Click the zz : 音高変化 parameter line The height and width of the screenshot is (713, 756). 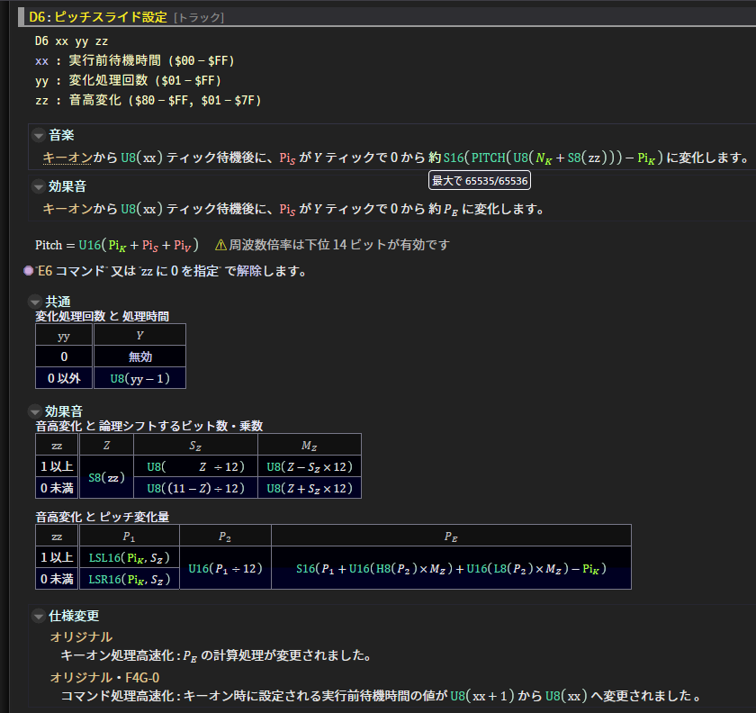(148, 100)
